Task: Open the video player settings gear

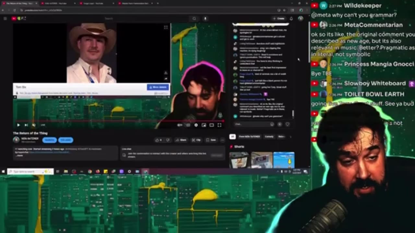Action: pos(196,125)
